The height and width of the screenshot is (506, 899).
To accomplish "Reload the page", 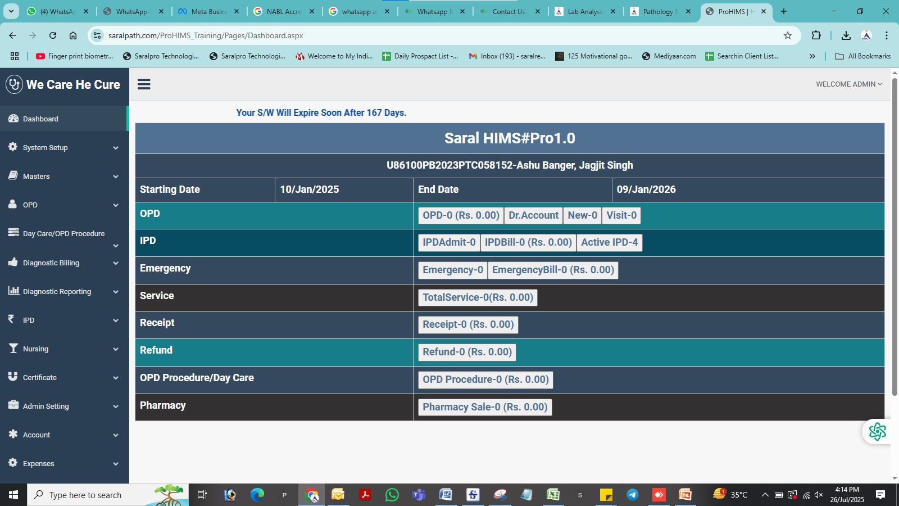I will [53, 35].
